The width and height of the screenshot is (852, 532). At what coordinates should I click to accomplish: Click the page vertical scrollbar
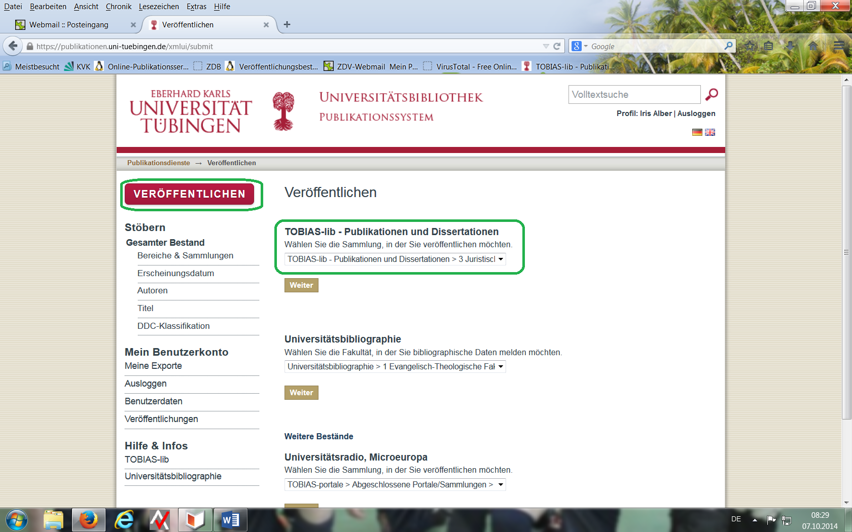click(846, 252)
